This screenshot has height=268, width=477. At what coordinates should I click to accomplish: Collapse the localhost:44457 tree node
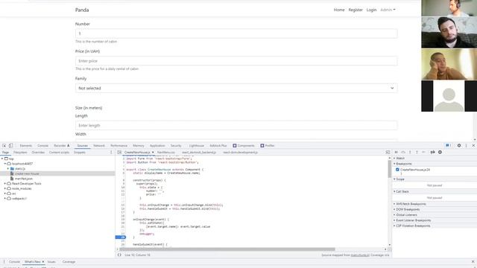(x=5, y=164)
